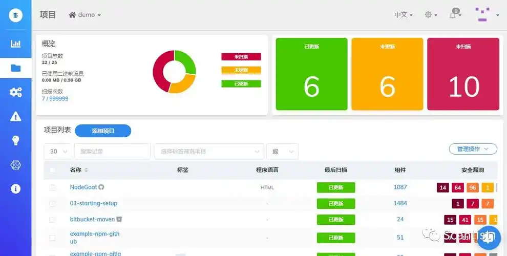Click the green 已更新 card showing 6

[x=311, y=74]
